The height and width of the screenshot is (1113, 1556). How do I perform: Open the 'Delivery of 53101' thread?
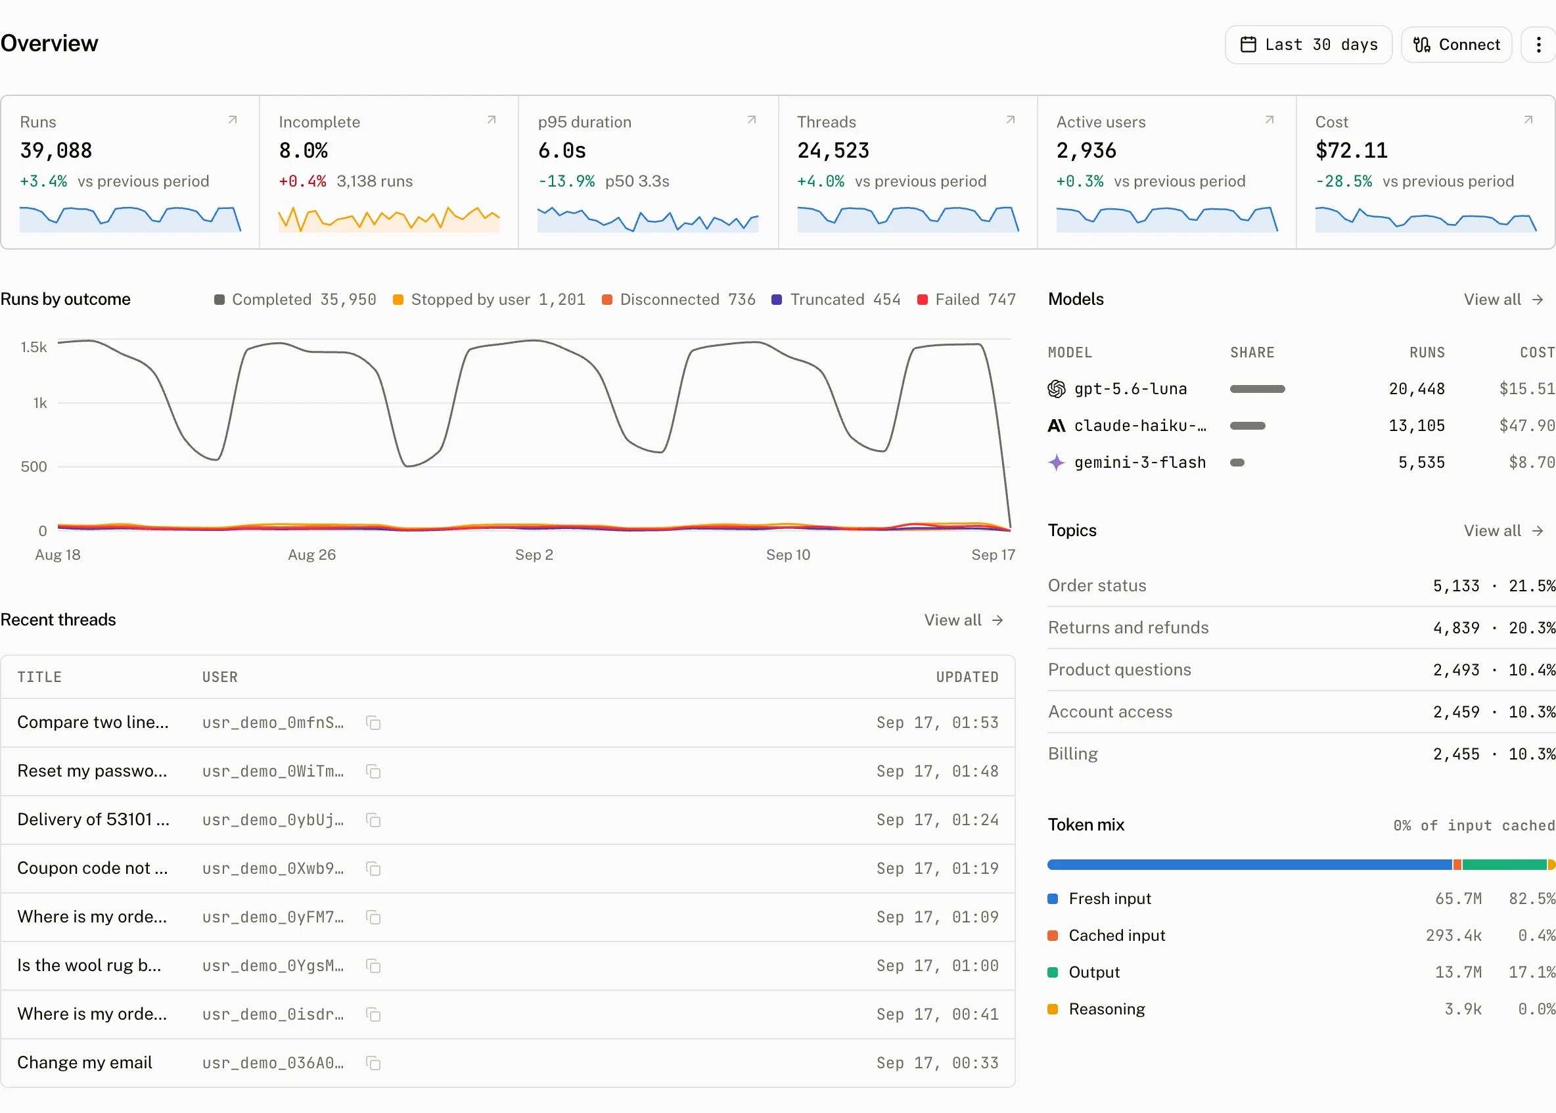pos(93,820)
